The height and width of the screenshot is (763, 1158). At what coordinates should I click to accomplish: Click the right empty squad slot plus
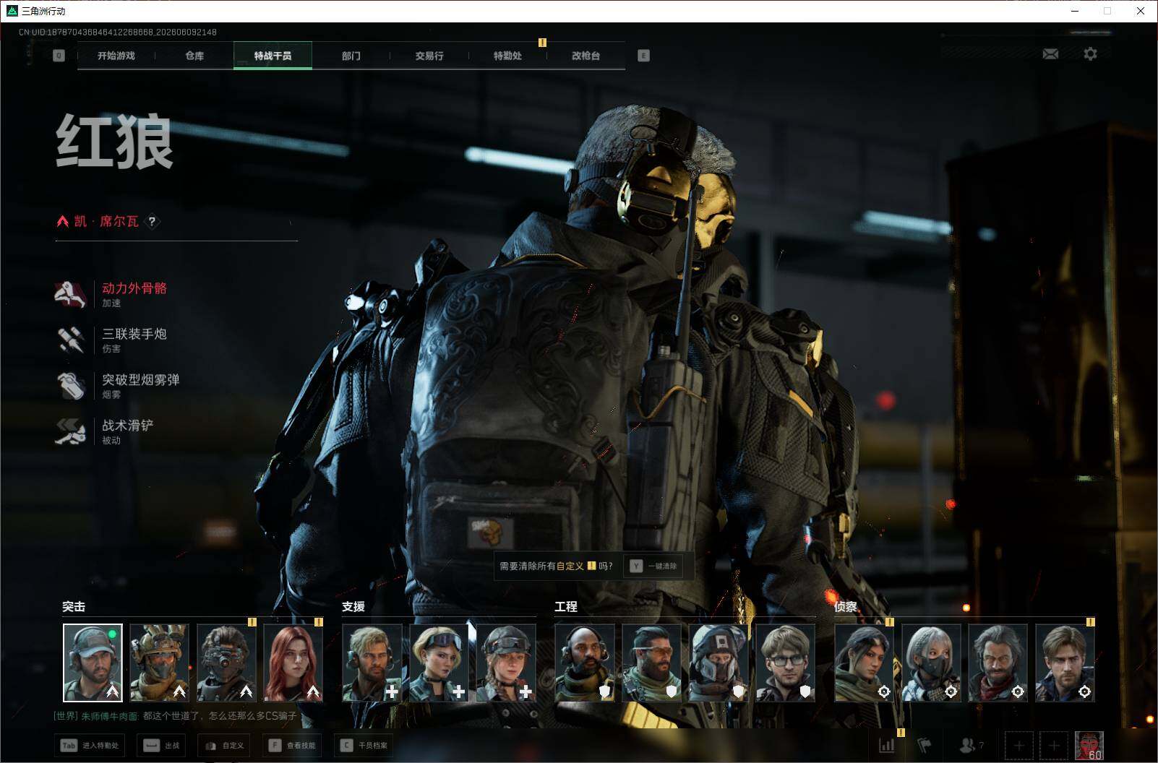[x=1053, y=745]
